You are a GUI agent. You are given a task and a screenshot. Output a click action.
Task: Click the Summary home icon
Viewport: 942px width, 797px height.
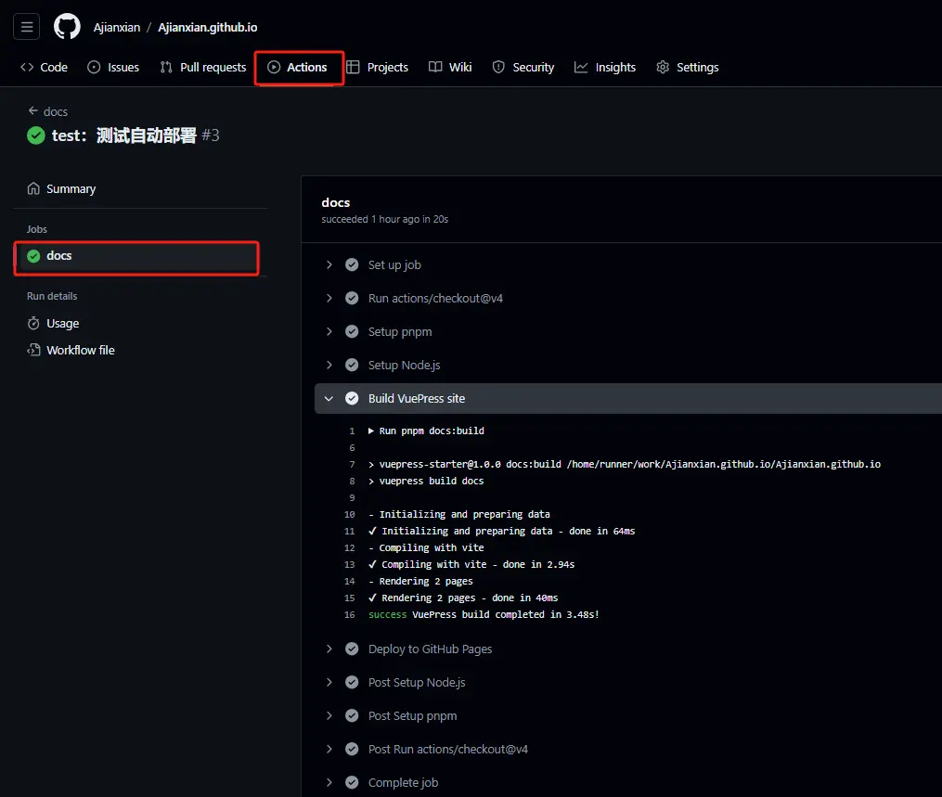tap(33, 188)
